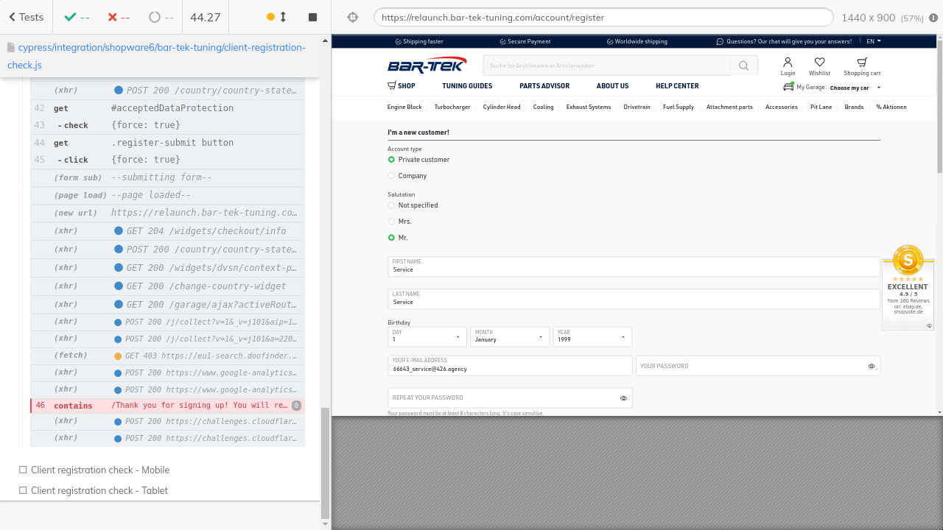The image size is (943, 530).
Task: Open the Tuning Guides menu
Action: coord(467,86)
